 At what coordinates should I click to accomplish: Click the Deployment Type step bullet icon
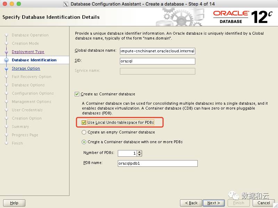point(6,52)
